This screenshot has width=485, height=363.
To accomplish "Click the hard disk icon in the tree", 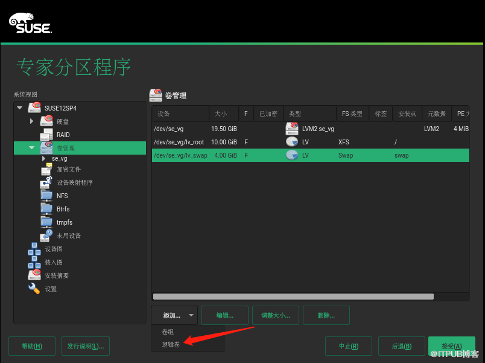I will click(x=46, y=121).
